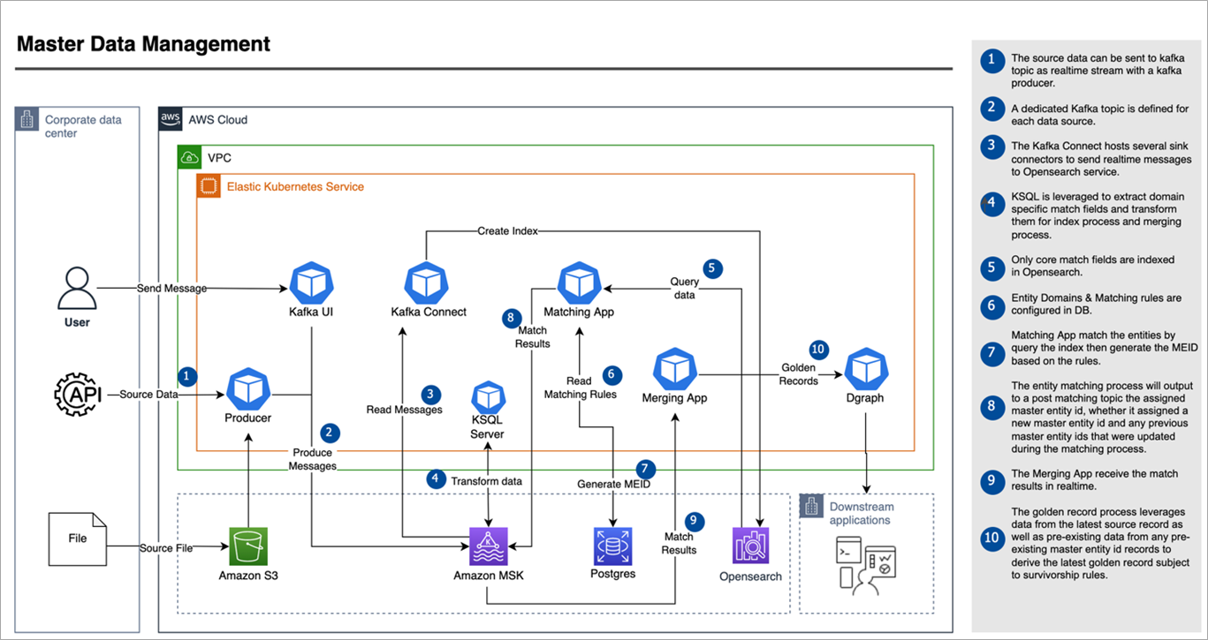Click the Postgres database icon
The height and width of the screenshot is (640, 1208).
(x=612, y=546)
